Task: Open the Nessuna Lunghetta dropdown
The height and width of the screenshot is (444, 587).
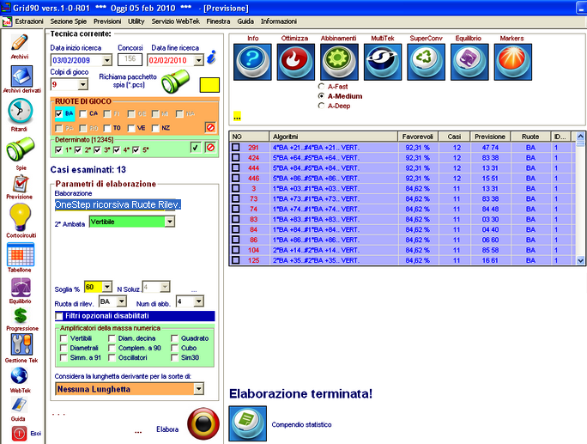Action: click(x=199, y=389)
